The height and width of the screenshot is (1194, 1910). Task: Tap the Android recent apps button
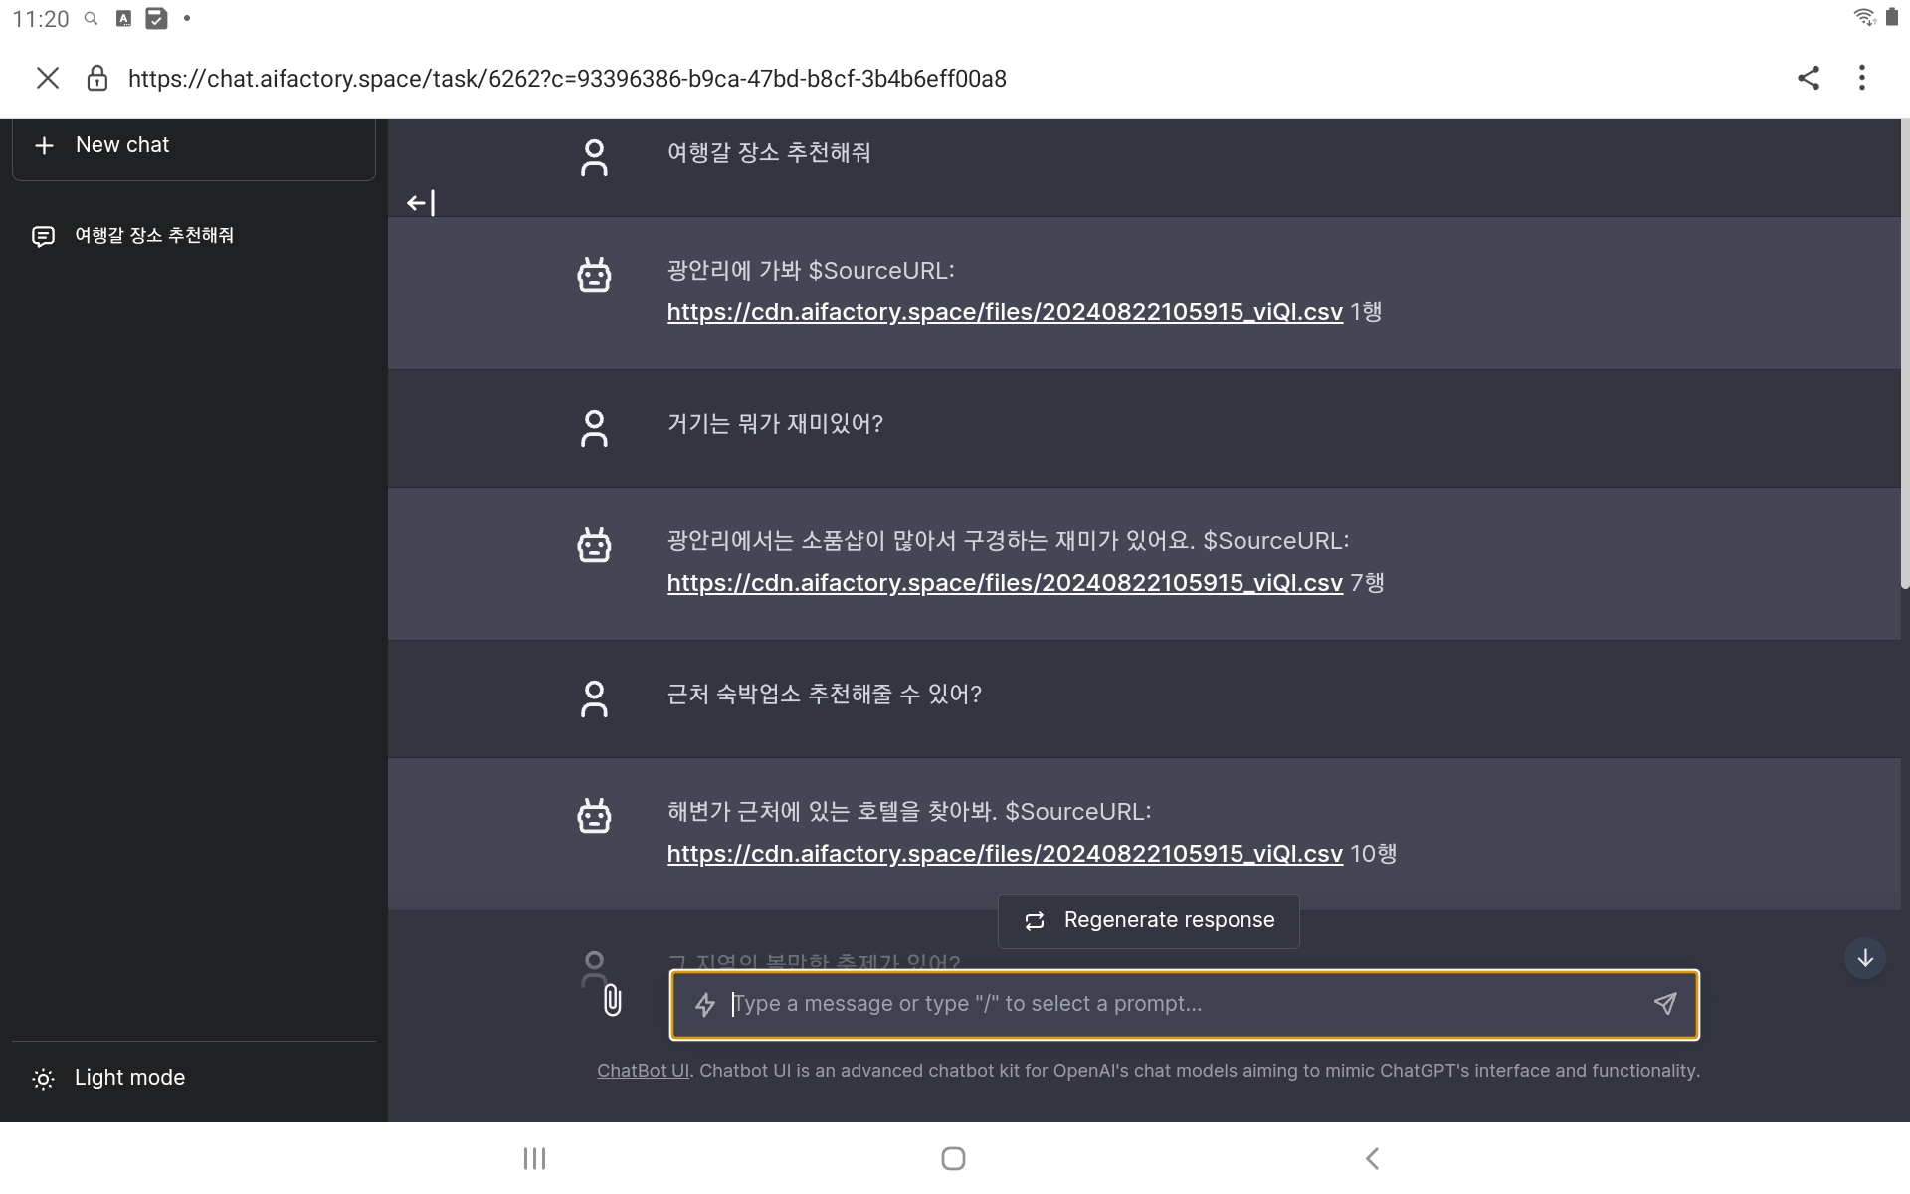point(534,1158)
